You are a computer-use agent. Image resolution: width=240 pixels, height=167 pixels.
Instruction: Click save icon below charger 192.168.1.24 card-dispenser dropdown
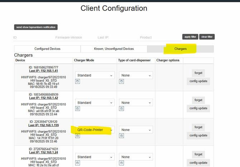(121, 163)
